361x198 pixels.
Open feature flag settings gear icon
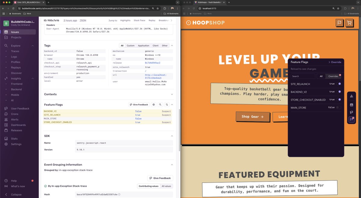pos(154,105)
